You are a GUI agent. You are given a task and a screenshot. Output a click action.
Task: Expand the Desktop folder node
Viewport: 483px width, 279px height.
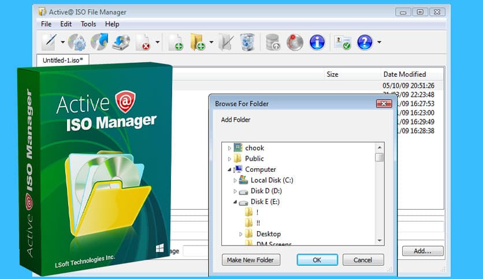240,234
